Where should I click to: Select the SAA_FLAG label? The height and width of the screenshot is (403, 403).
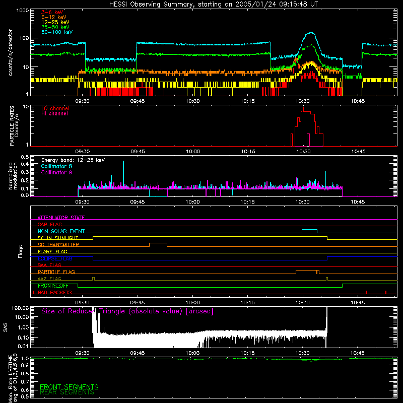(49, 265)
